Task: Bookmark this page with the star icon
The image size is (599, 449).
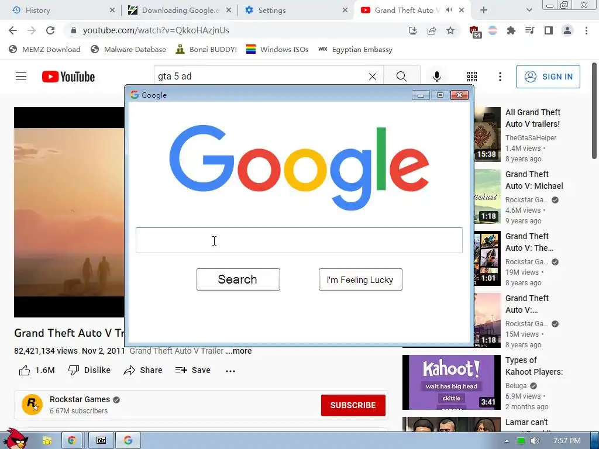Action: click(450, 30)
